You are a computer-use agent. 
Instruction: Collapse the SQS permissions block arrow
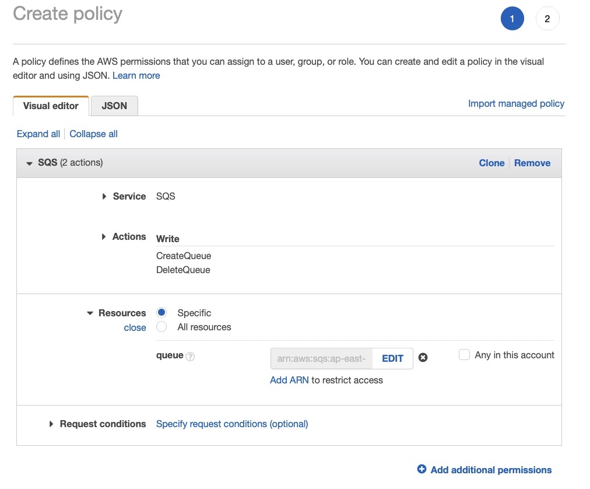click(x=30, y=163)
